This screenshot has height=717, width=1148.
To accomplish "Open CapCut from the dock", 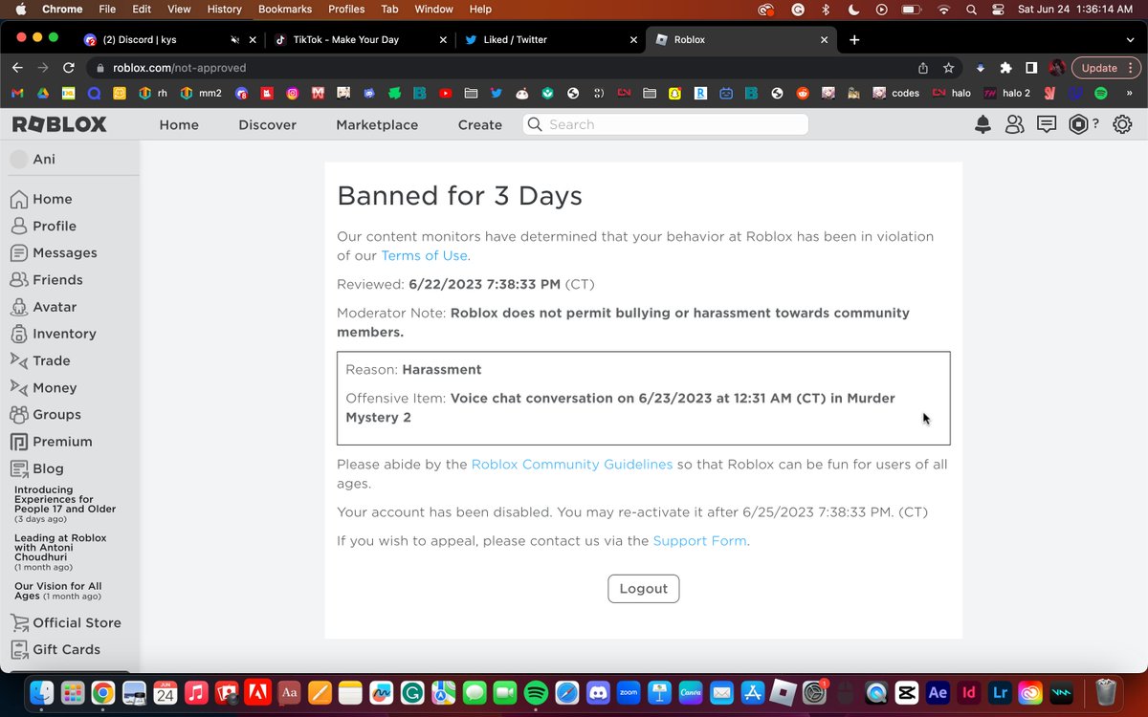I will (x=907, y=691).
